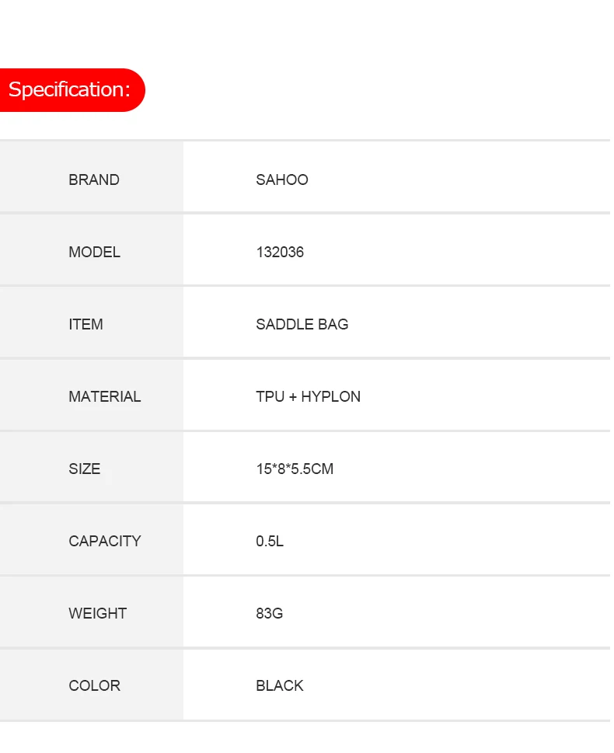Click the TPU + HYPLON value
This screenshot has height=753, width=614.
pyautogui.click(x=308, y=396)
